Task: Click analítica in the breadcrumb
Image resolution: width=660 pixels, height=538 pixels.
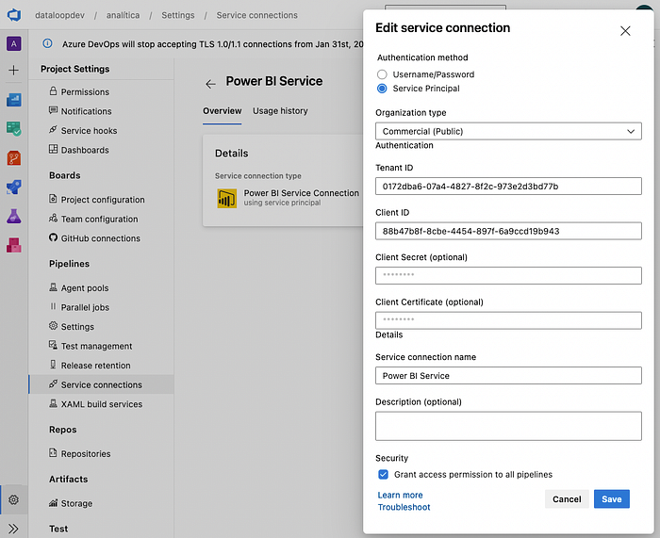Action: (123, 15)
